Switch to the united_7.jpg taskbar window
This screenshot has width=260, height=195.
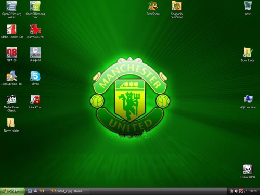[x=69, y=191]
